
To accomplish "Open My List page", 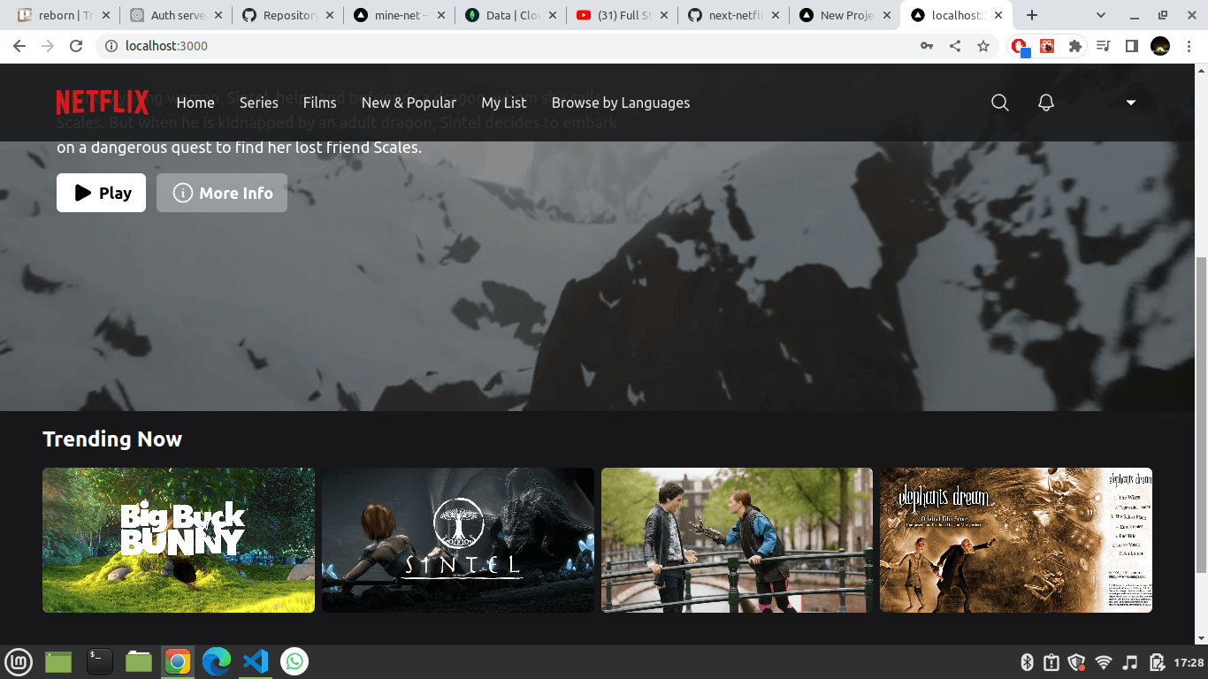I will pyautogui.click(x=503, y=103).
